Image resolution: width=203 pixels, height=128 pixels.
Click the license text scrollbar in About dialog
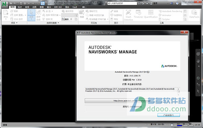tap(178, 92)
